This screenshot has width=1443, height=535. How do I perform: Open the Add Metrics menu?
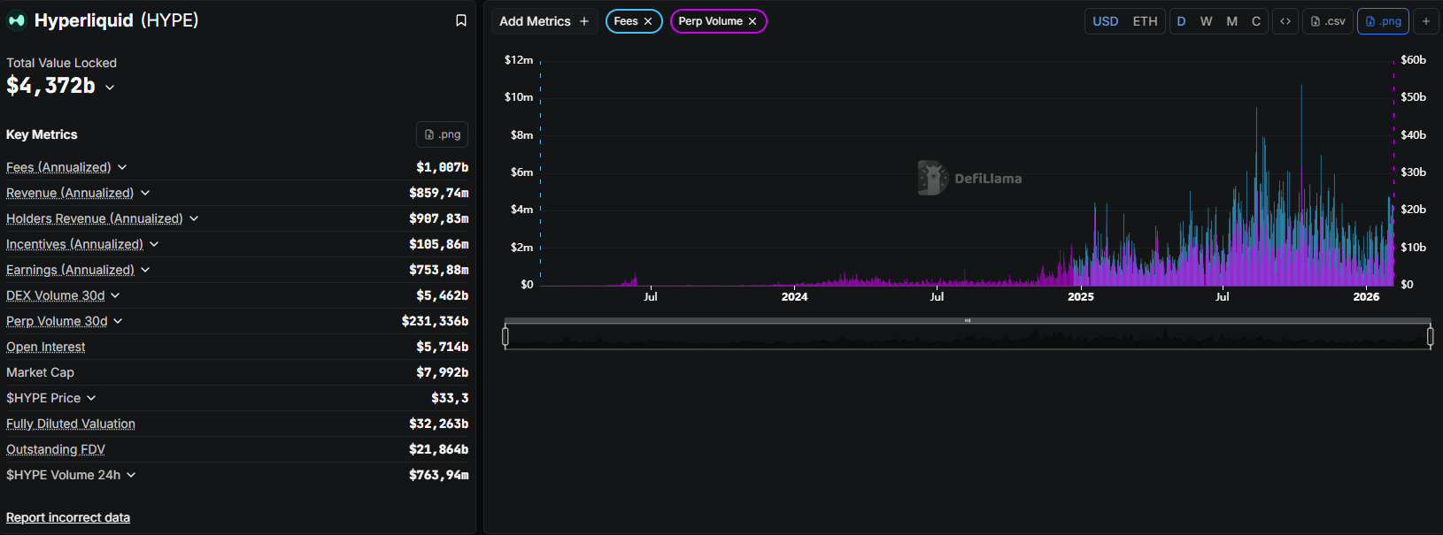click(544, 21)
